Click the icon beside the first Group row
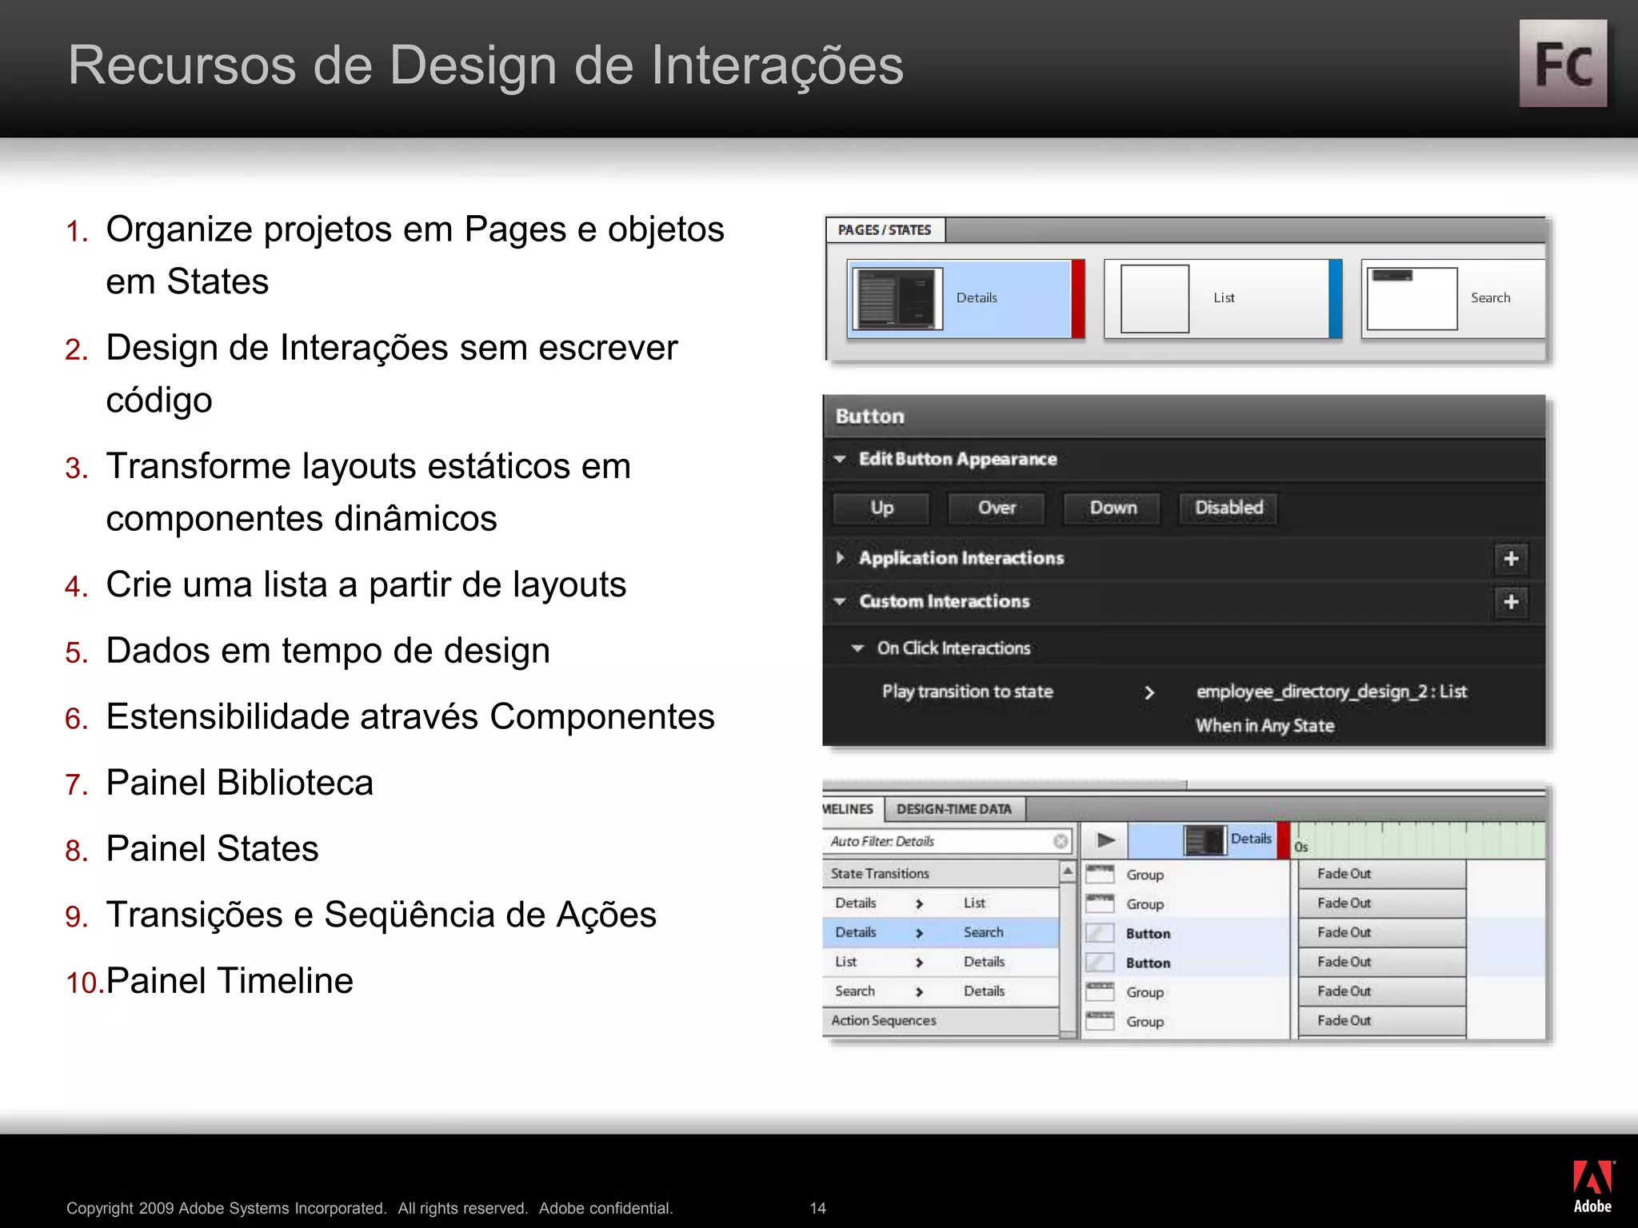Screen dimensions: 1638x1228 tap(1100, 874)
